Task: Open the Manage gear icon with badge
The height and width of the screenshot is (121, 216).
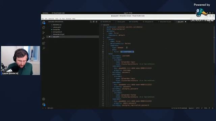Action: 44,104
